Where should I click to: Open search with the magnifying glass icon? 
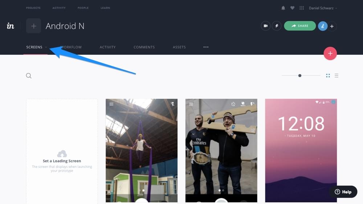click(x=29, y=76)
